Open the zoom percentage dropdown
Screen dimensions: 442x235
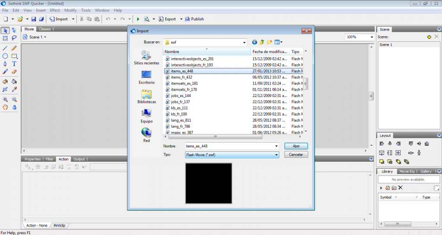pyautogui.click(x=372, y=37)
